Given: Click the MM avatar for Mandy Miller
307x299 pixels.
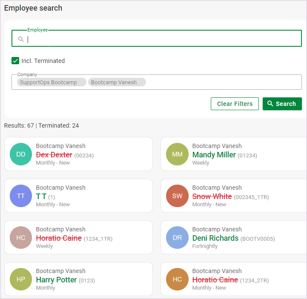Looking at the screenshot, I should pos(177,154).
